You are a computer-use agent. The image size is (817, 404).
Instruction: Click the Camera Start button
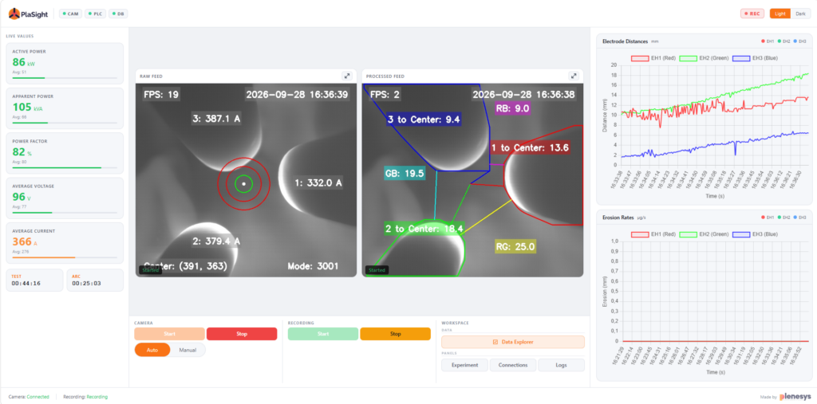(x=169, y=334)
